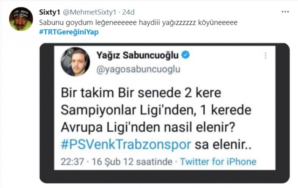Open the three-dot more options menu
Screen dimensions: 298x188
click(x=285, y=12)
